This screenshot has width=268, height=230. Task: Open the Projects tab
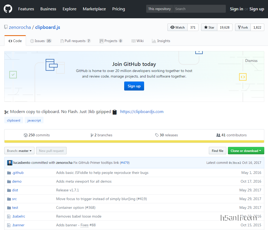111,41
